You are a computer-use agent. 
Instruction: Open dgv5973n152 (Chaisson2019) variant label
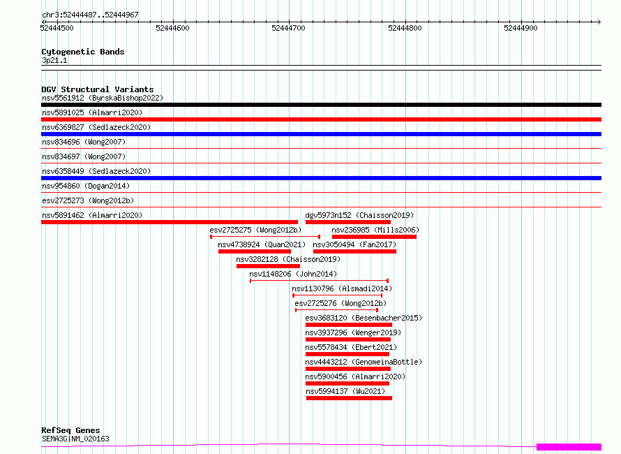click(x=359, y=215)
